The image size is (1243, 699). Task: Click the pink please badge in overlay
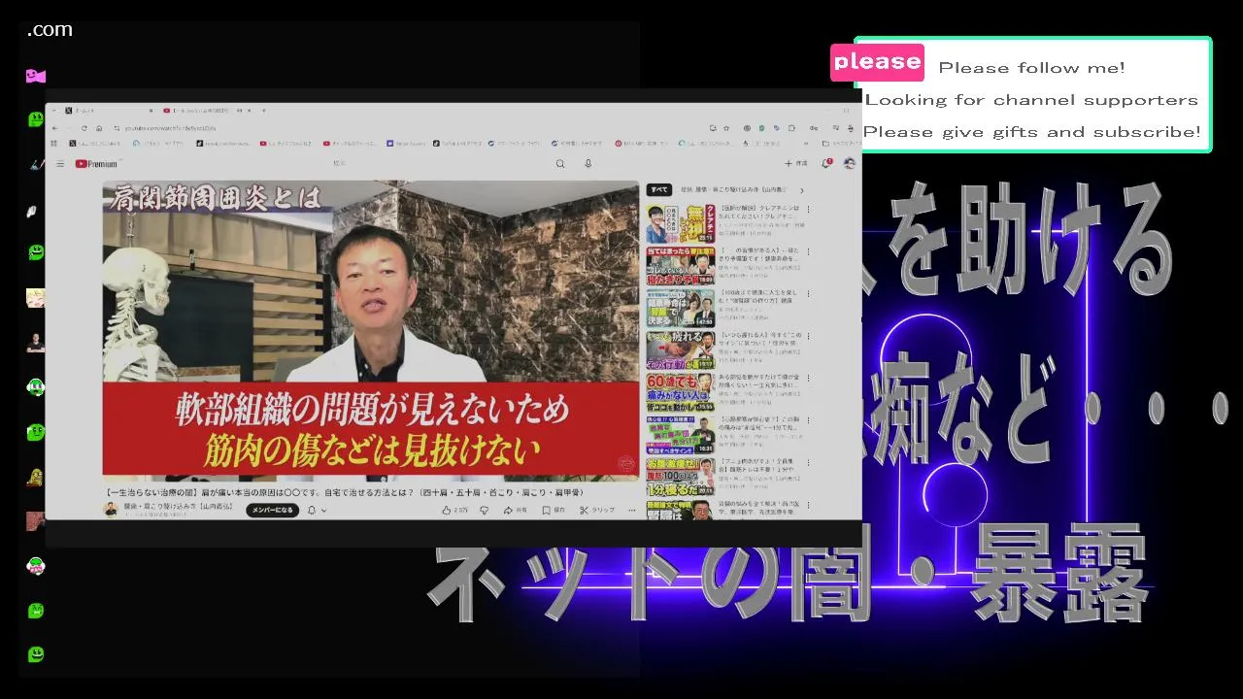point(877,61)
